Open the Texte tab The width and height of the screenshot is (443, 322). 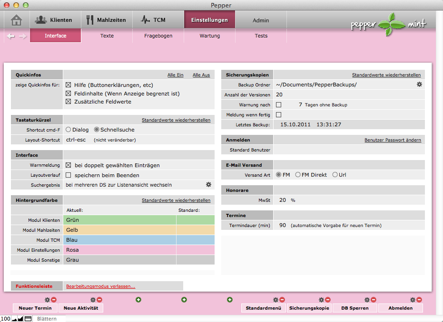pyautogui.click(x=107, y=36)
